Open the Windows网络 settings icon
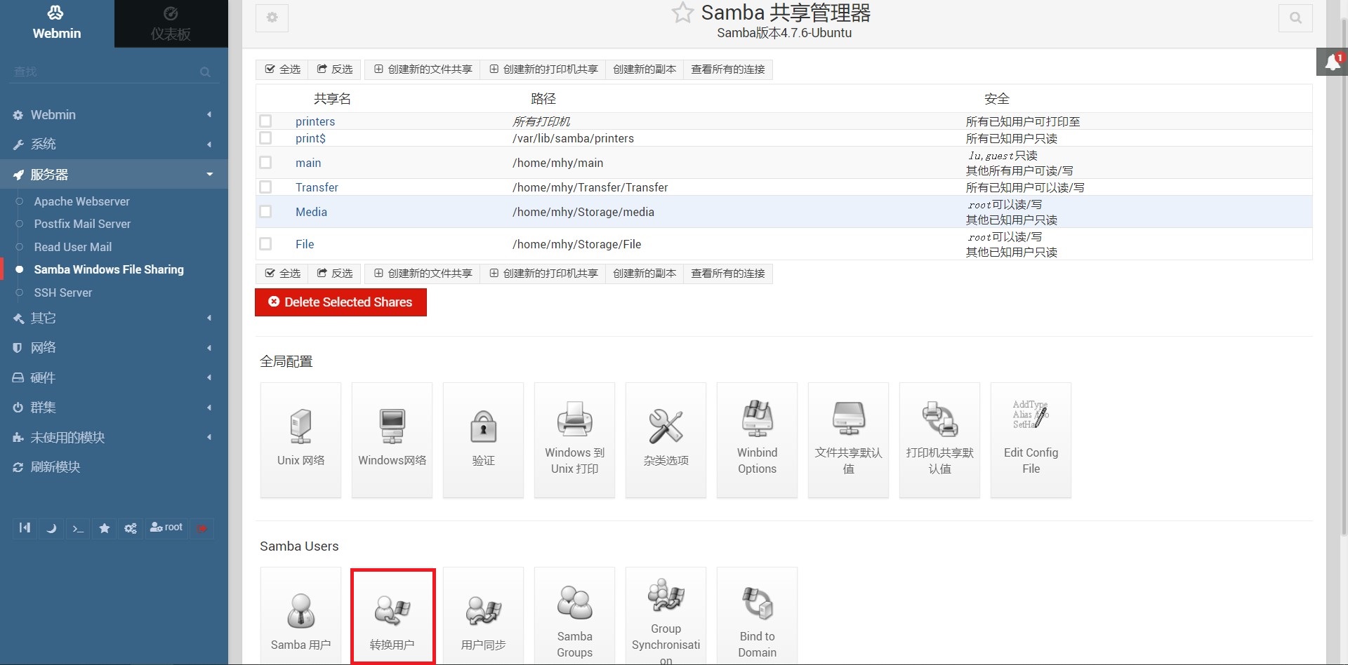The image size is (1348, 665). (392, 440)
